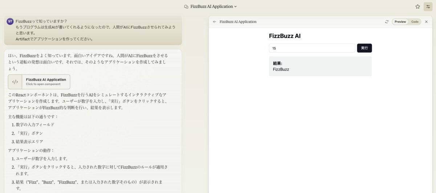The image size is (436, 193).
Task: Click the FizzBuzz AI heading in preview
Action: pyautogui.click(x=285, y=36)
